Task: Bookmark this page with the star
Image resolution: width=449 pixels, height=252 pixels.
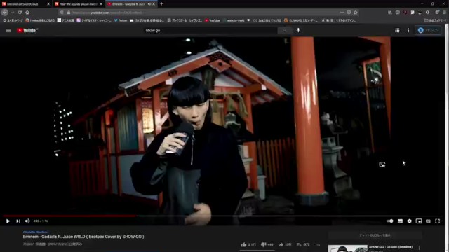Action: click(x=356, y=13)
